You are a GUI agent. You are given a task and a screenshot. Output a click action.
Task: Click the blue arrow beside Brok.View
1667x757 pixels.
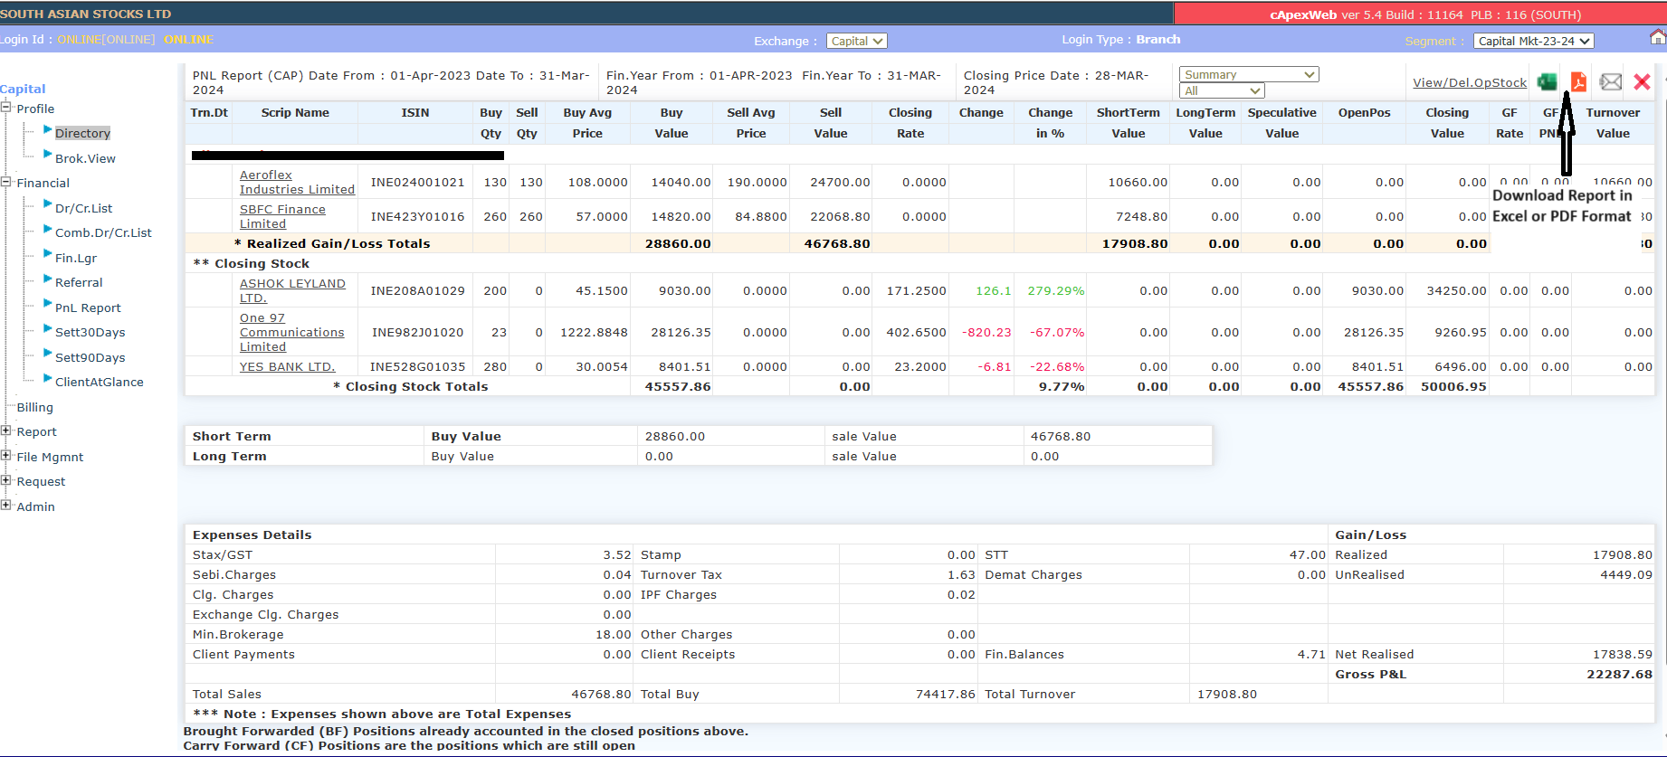pos(48,156)
